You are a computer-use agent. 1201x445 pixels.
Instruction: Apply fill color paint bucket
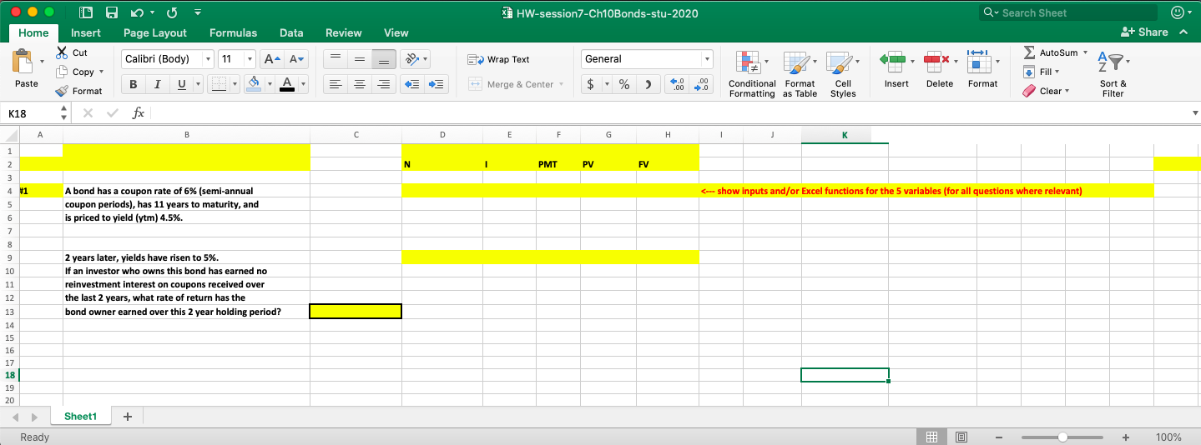[256, 84]
